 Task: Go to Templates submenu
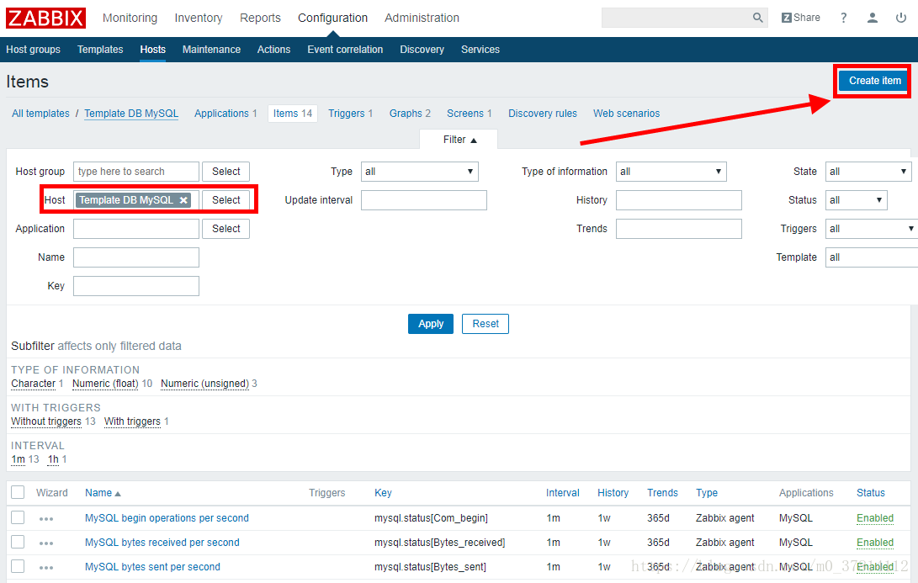[100, 50]
